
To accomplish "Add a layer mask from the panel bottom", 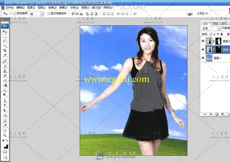I will tap(217, 114).
